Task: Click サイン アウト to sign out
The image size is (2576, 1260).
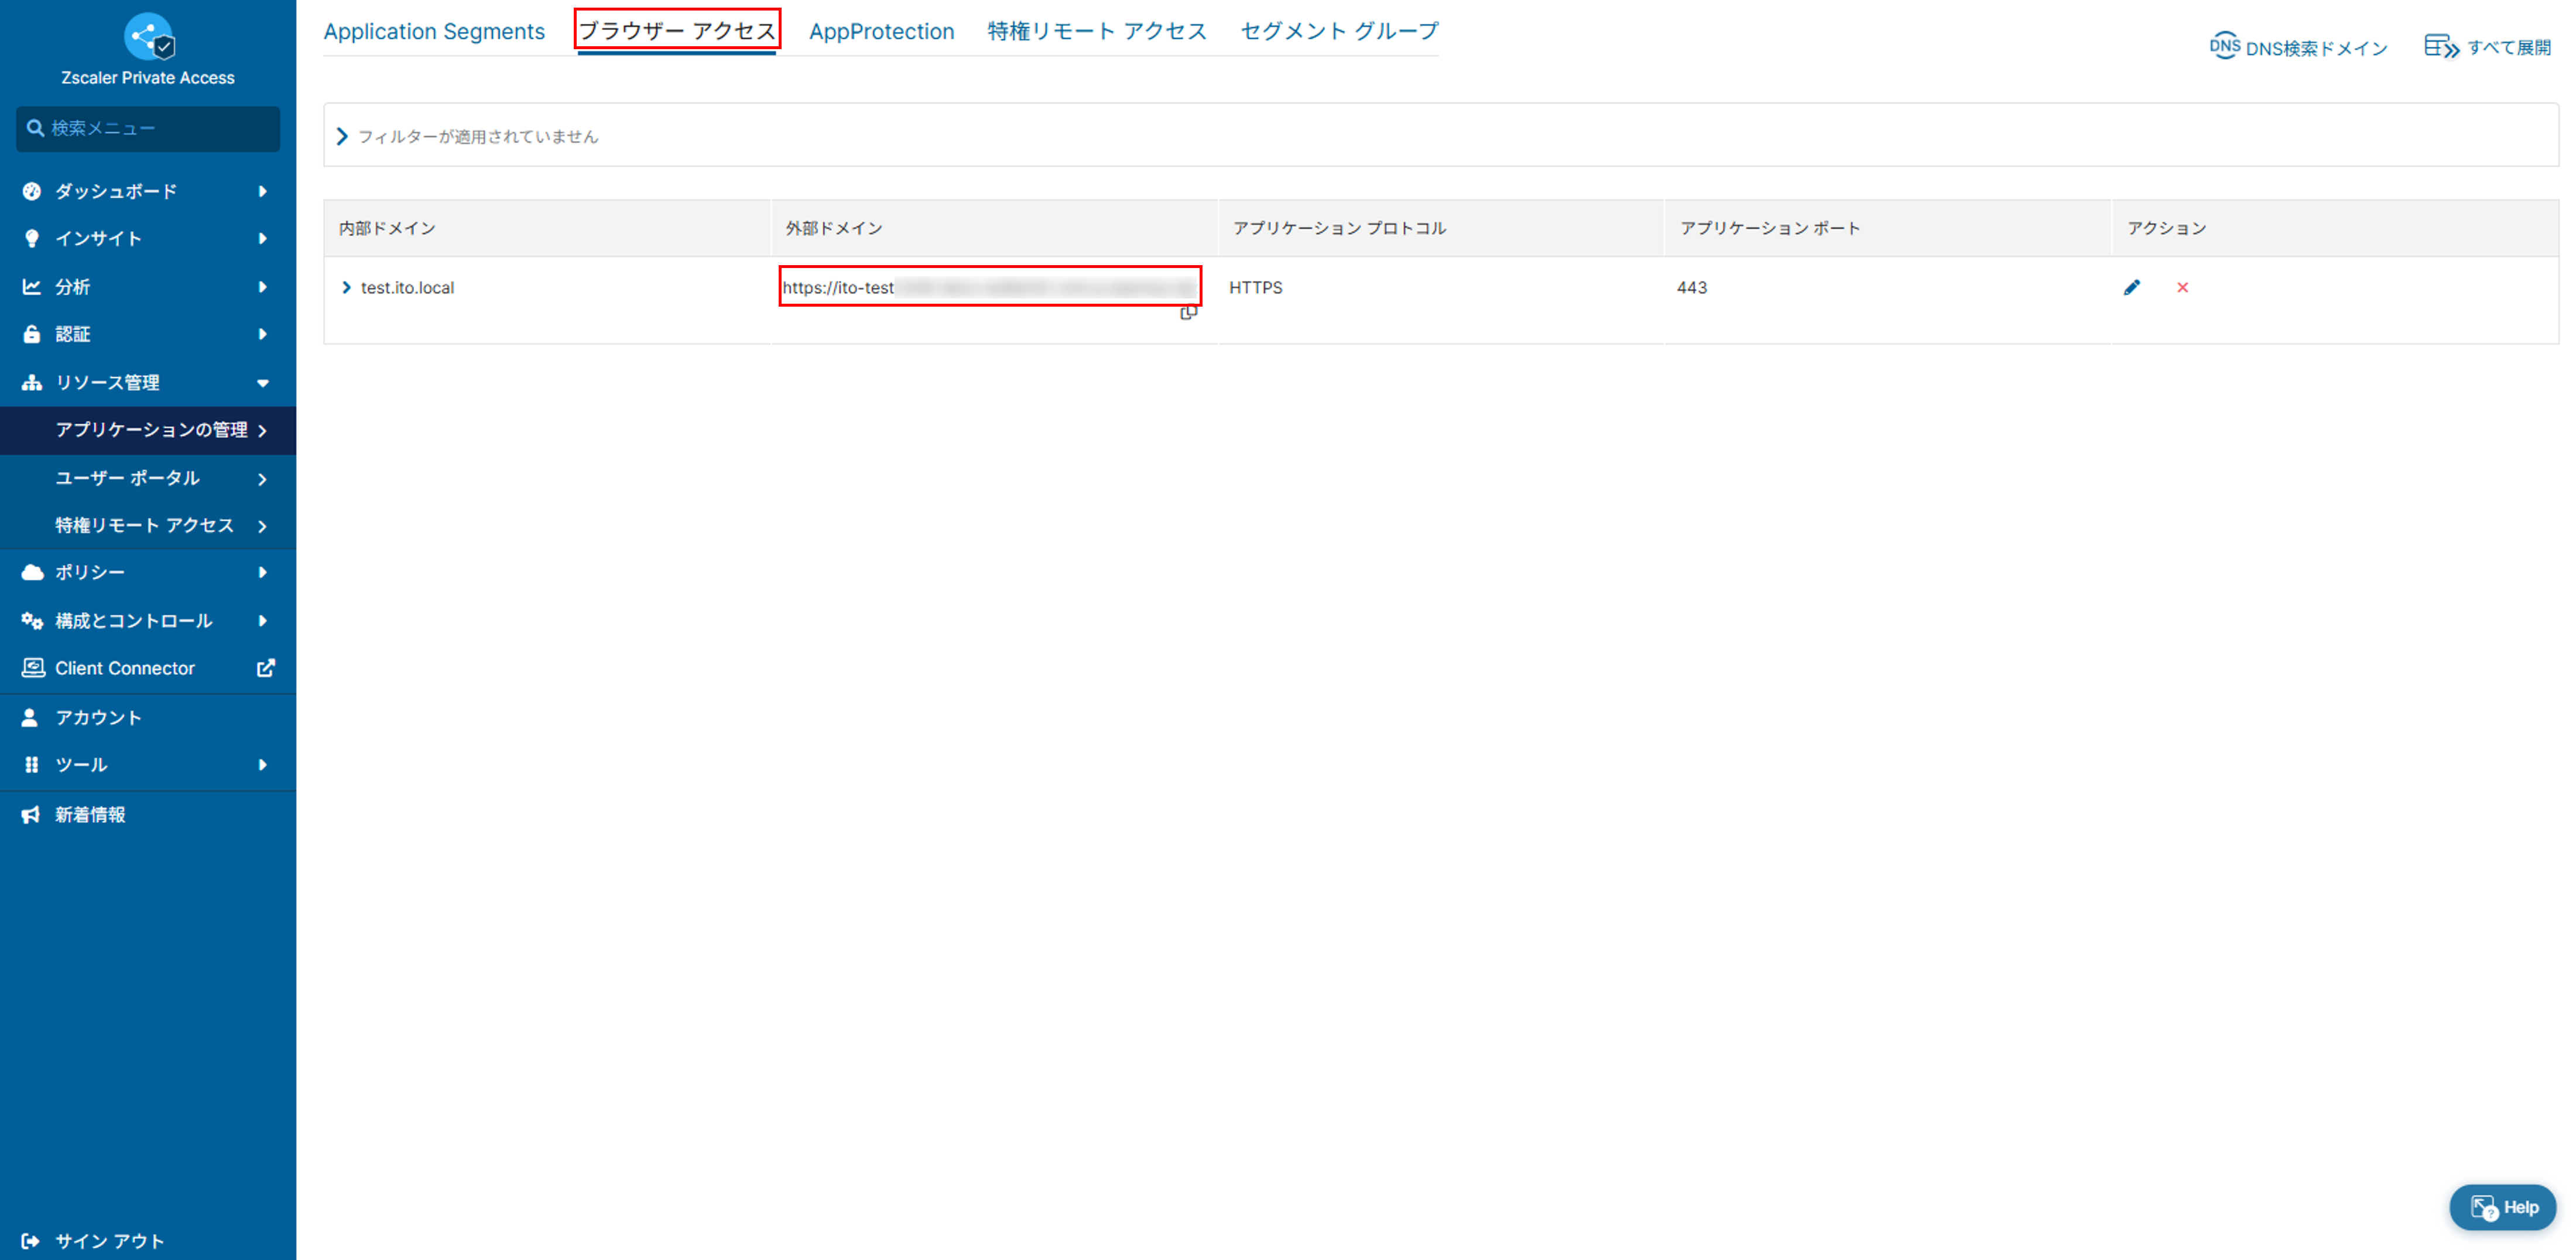Action: click(x=108, y=1241)
